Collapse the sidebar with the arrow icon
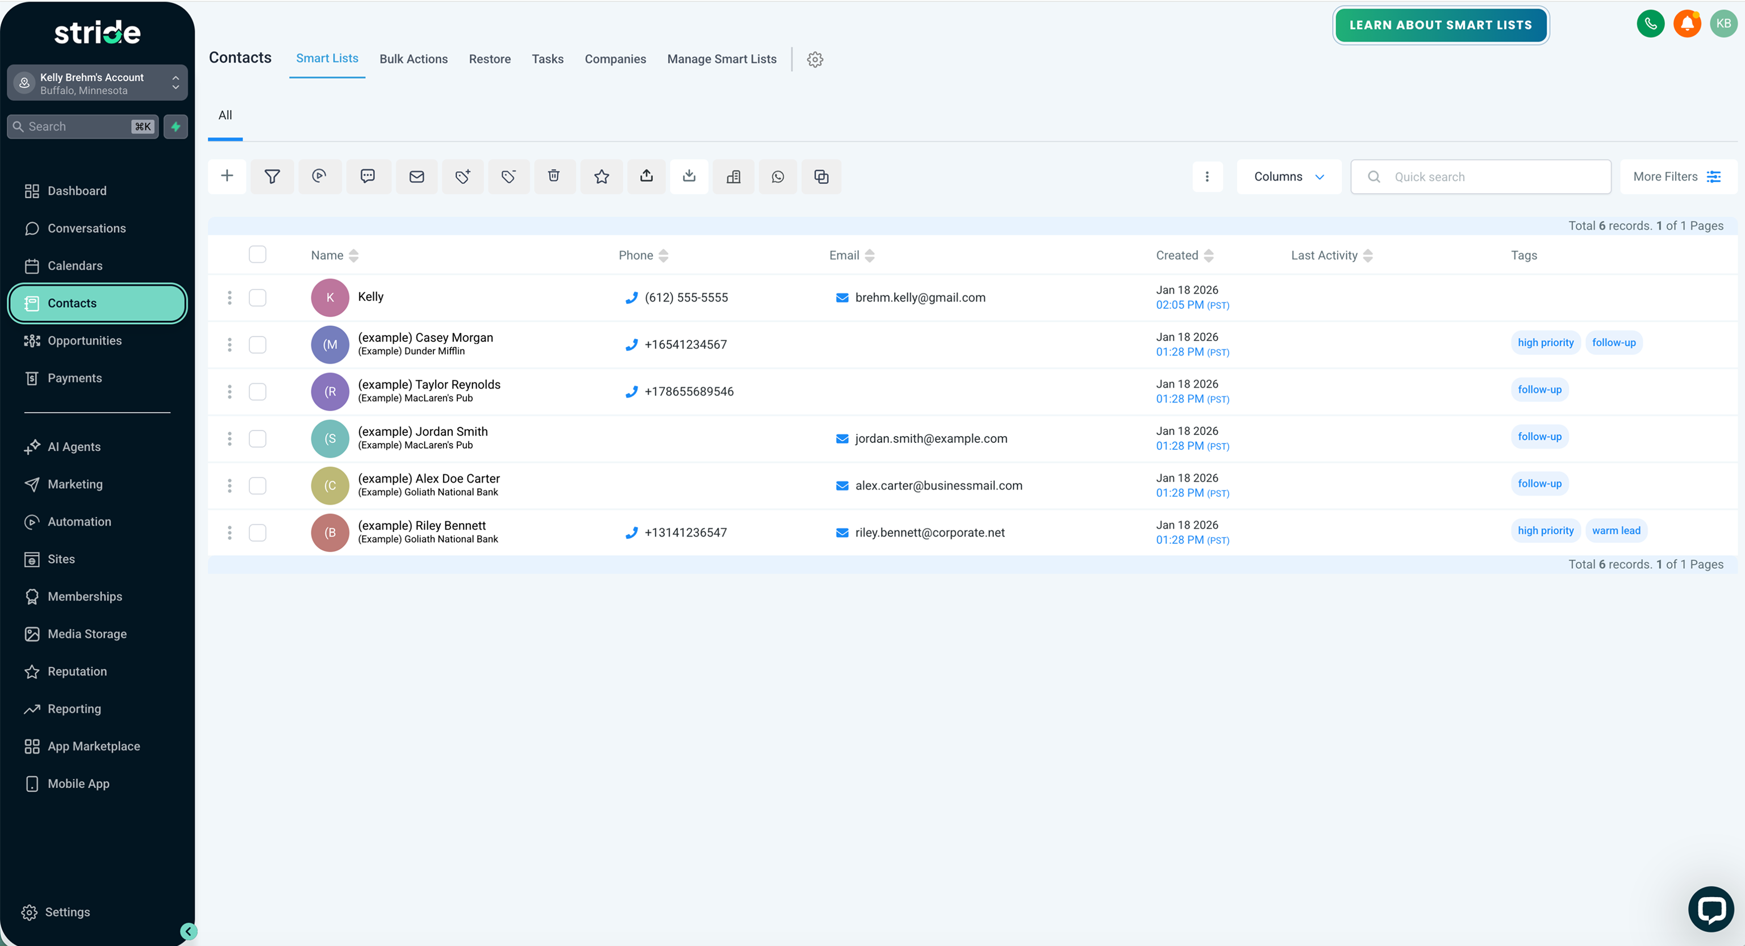 tap(189, 932)
